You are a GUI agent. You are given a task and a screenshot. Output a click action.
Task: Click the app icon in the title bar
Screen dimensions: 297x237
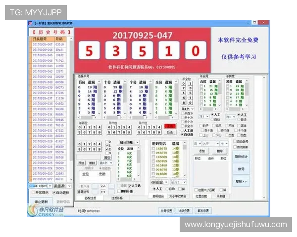tap(30, 23)
